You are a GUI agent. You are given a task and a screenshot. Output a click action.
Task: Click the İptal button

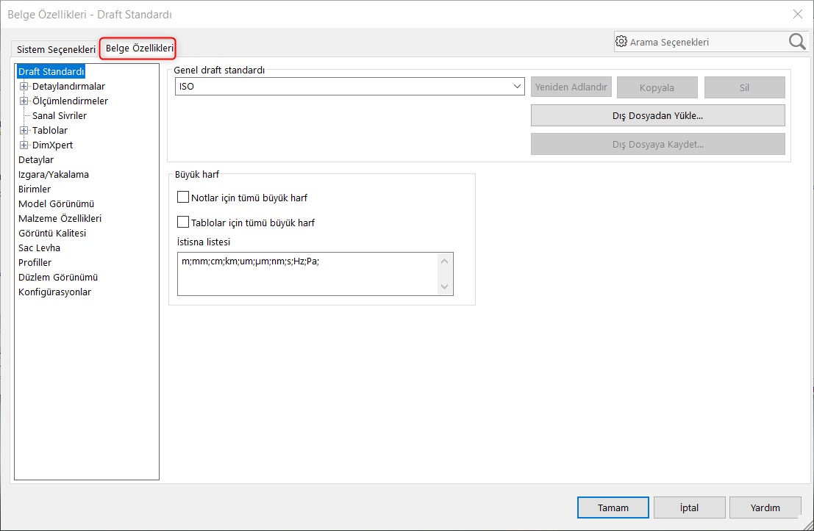coord(690,507)
